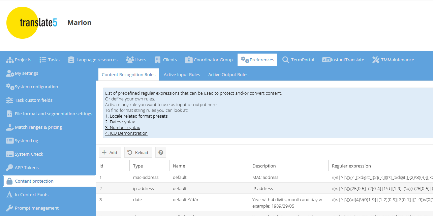Viewport: 433px width, 216px height.
Task: Click the Prompt management wrench icon
Action: [x=9, y=208]
